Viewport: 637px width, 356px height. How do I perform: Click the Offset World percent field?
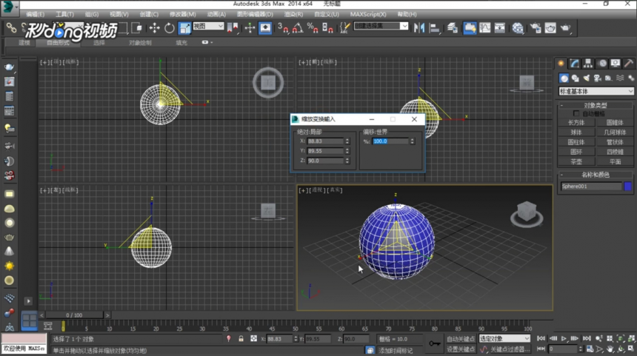390,141
